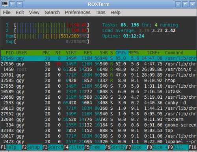Sort by the RES column header
This screenshot has width=197, height=152.
click(x=88, y=53)
